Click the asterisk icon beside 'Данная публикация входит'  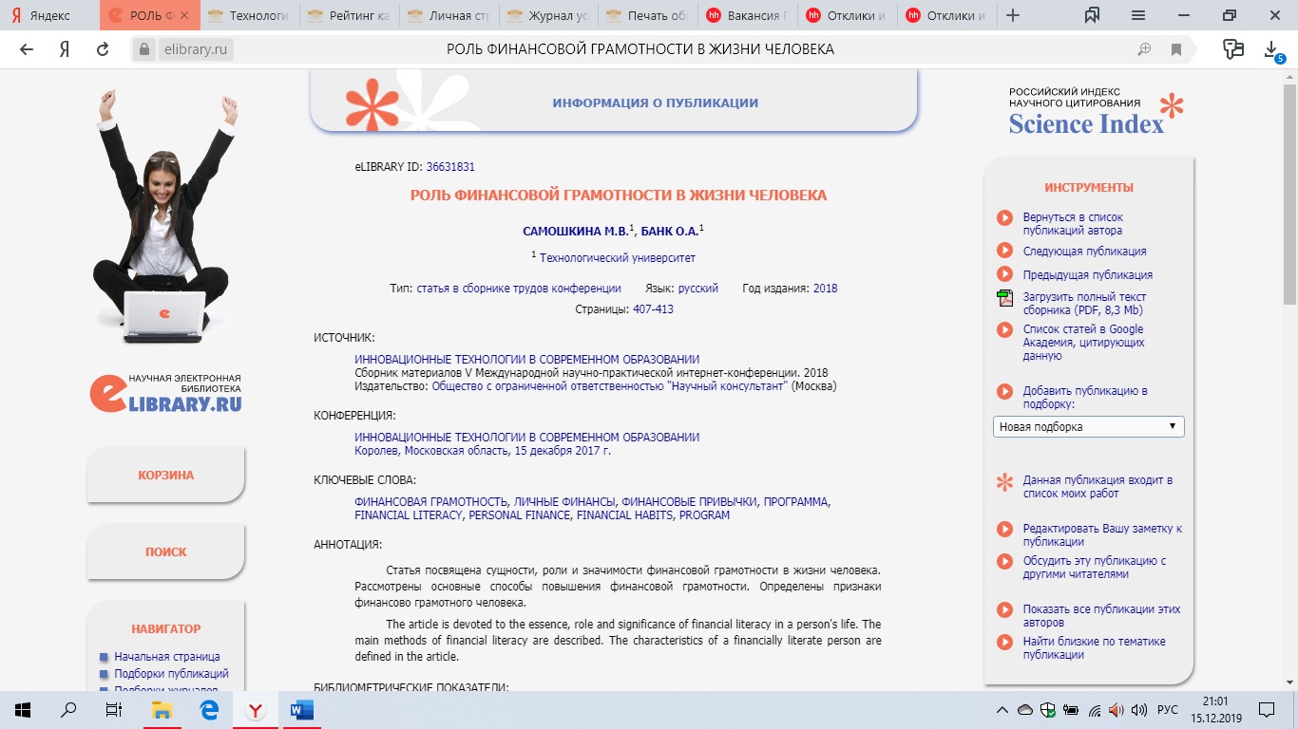[1004, 481]
